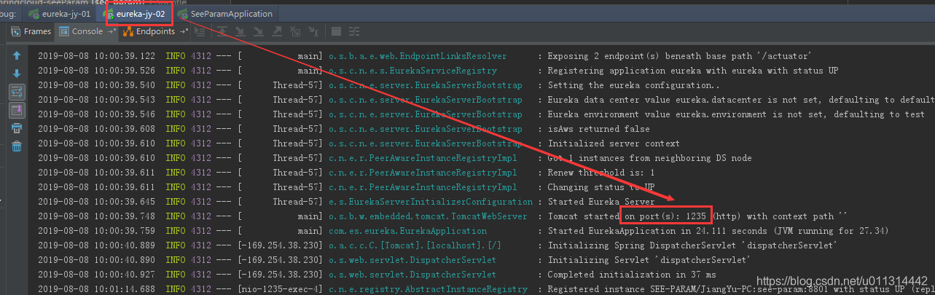This screenshot has height=295, width=935.
Task: Toggle scroll to end of console
Action: click(x=16, y=110)
